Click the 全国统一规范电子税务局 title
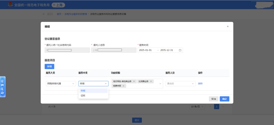Viewport: 274px width, 125px height. 32,5
